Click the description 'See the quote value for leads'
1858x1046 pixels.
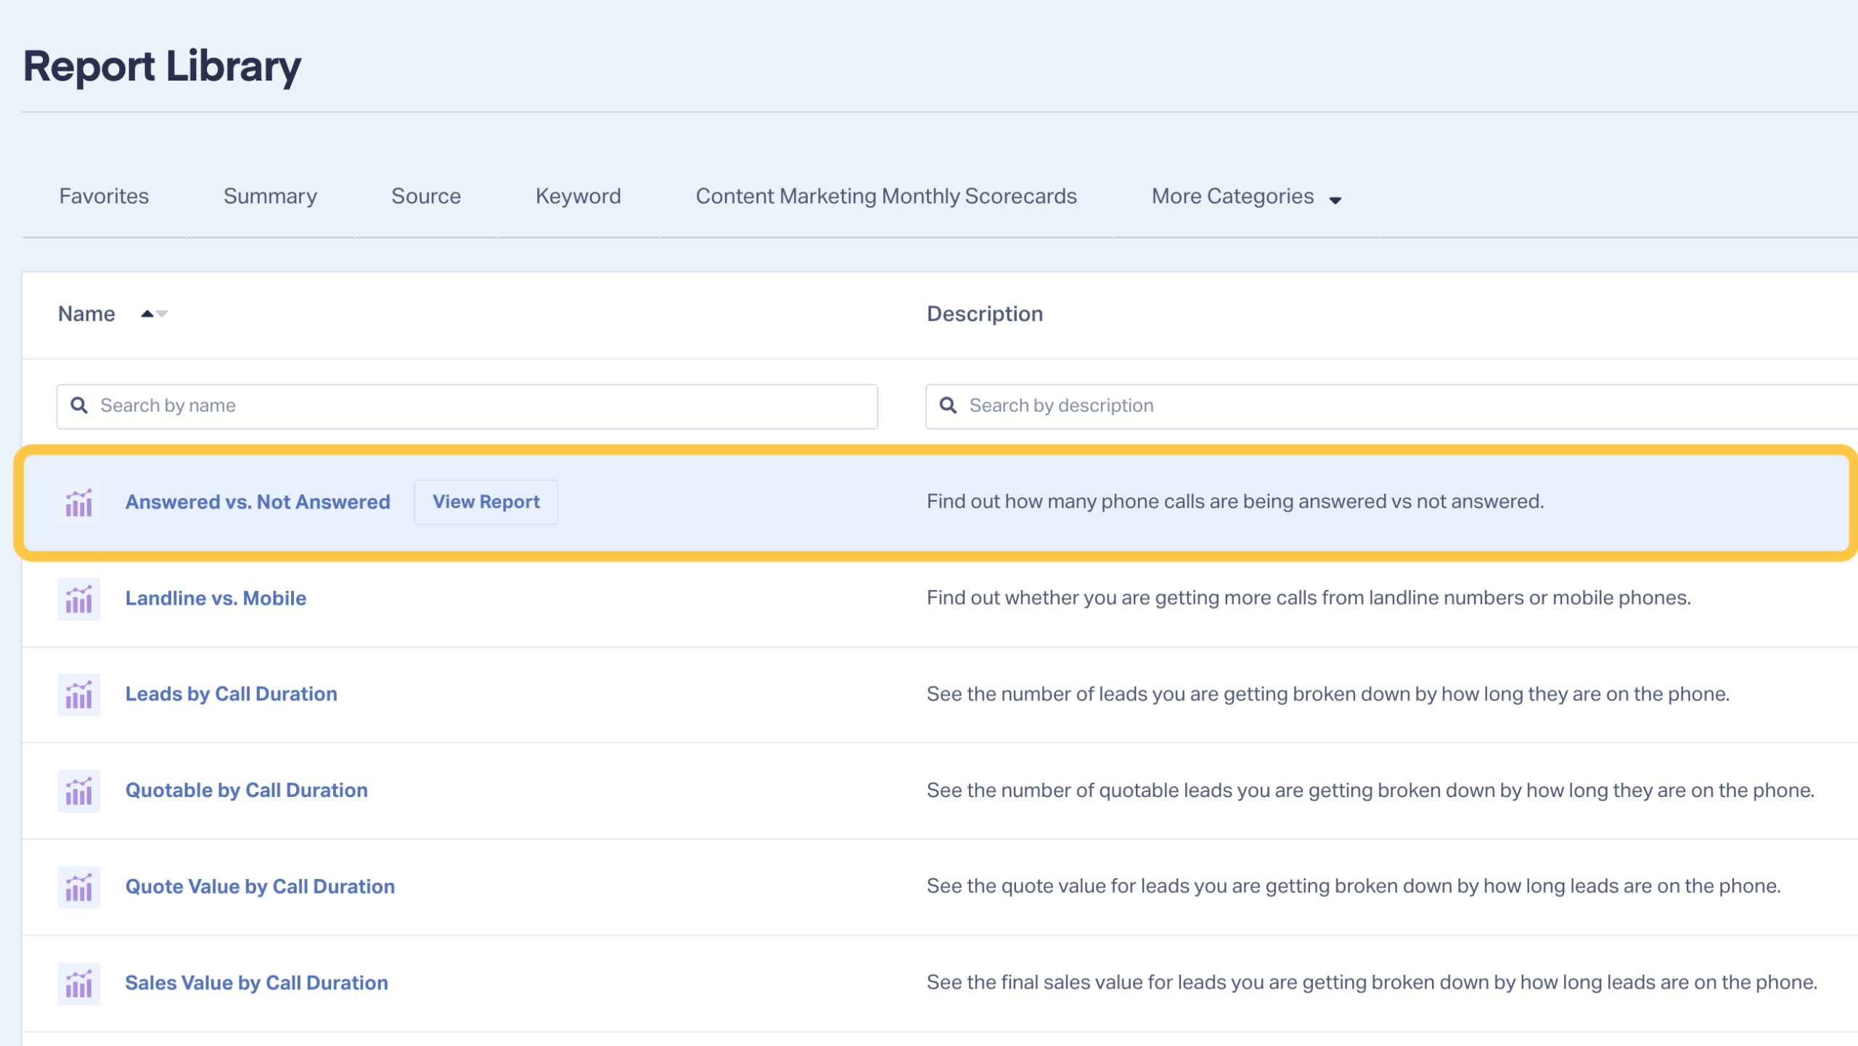coord(1354,886)
